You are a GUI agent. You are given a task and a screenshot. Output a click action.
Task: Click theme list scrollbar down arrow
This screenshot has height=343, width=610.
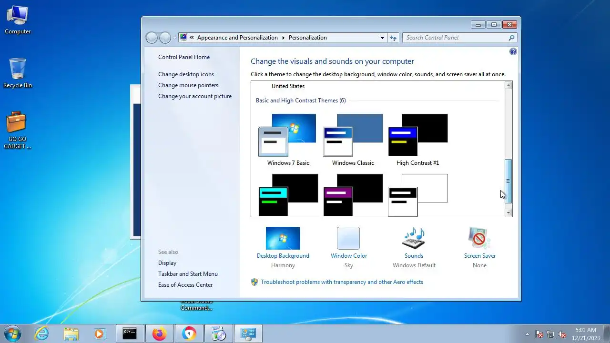click(508, 212)
